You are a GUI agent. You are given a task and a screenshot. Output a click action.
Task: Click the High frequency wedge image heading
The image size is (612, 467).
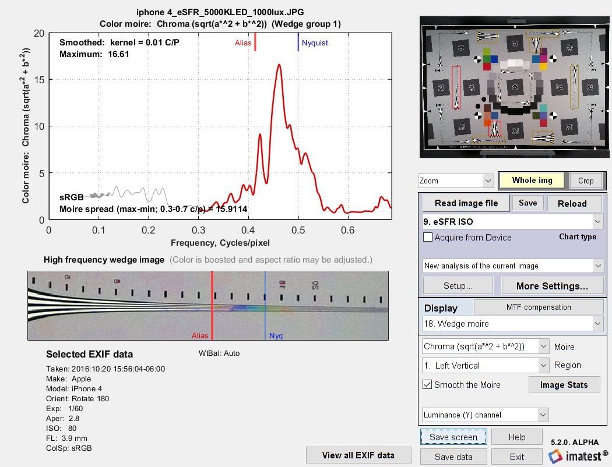point(104,260)
